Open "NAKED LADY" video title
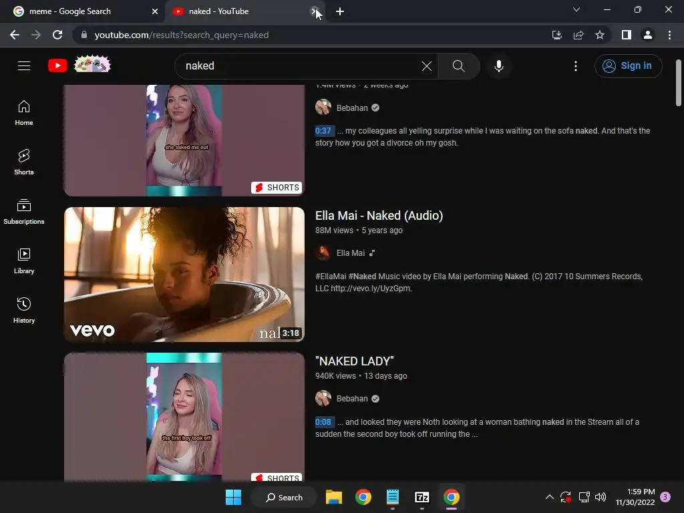The width and height of the screenshot is (684, 513). point(355,361)
